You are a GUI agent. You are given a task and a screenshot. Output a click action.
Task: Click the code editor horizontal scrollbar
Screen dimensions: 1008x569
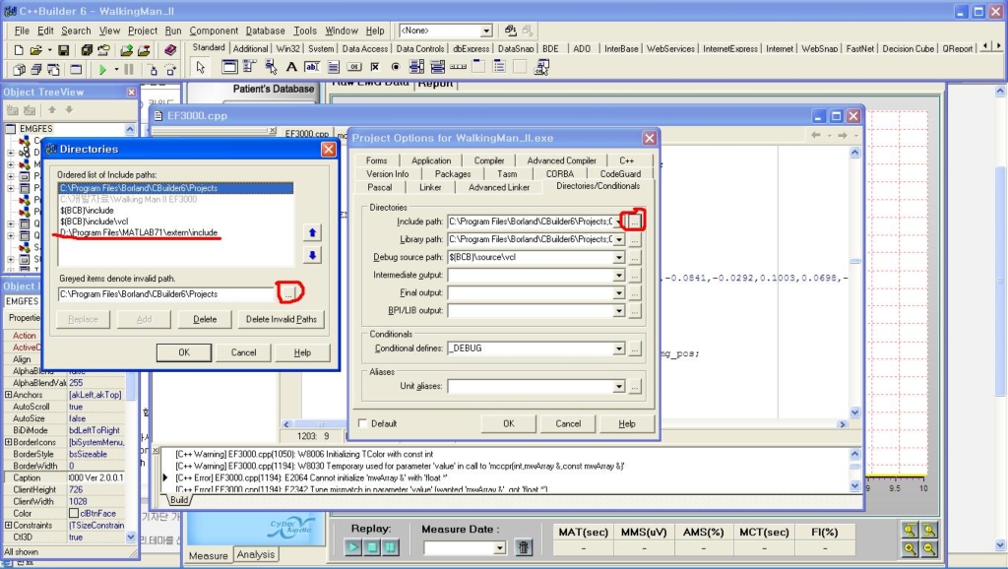tap(564, 424)
